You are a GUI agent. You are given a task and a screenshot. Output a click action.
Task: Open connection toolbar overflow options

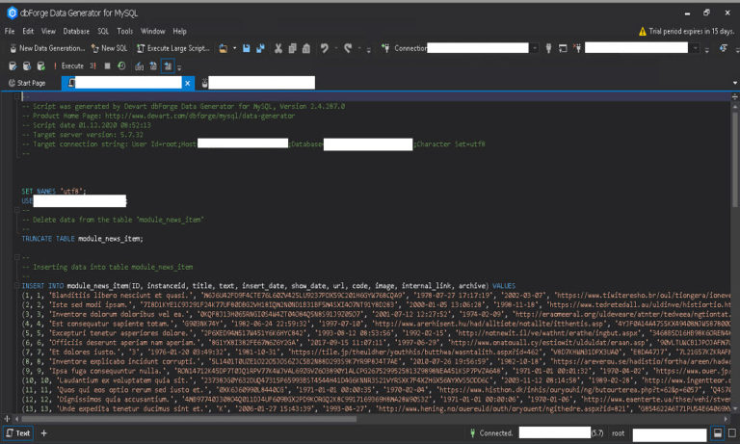[707, 49]
